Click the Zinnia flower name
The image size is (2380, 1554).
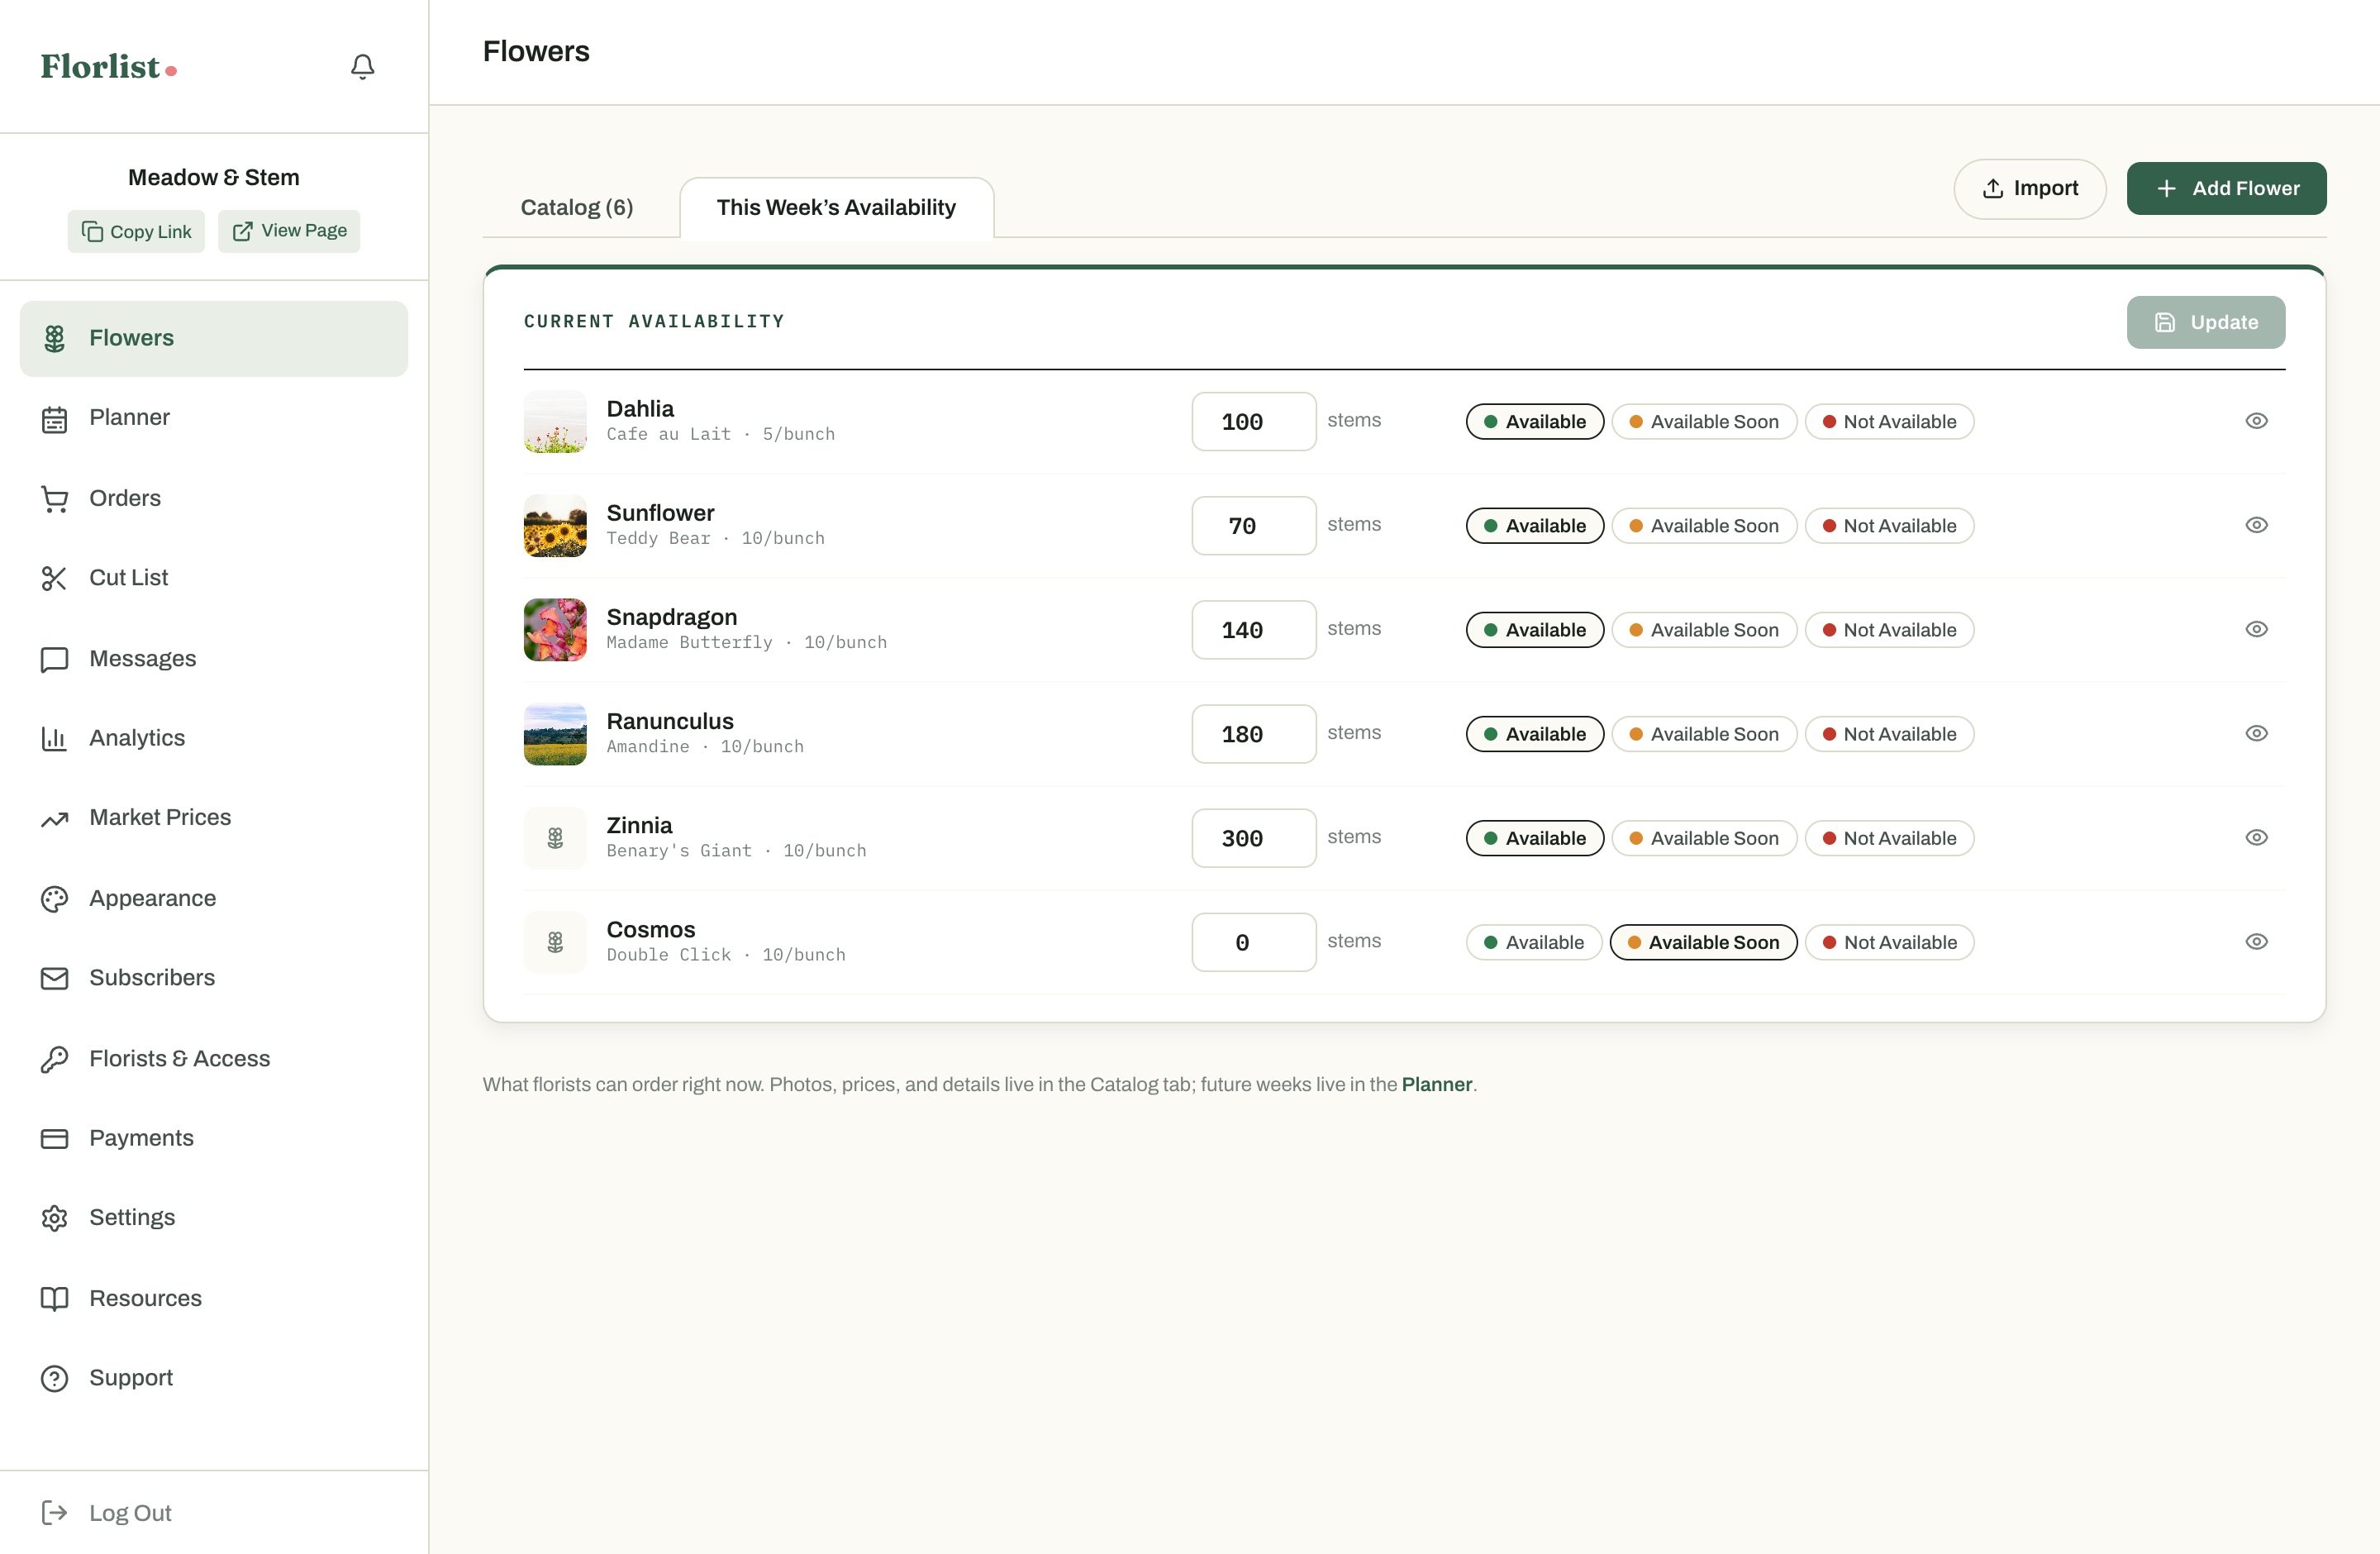pos(639,825)
